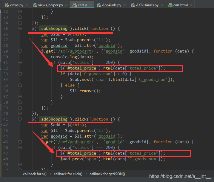Image resolution: width=214 pixels, height=182 pixels.
Task: Click the JS file icon on cart.js tab
Action: pyautogui.click(x=75, y=5)
